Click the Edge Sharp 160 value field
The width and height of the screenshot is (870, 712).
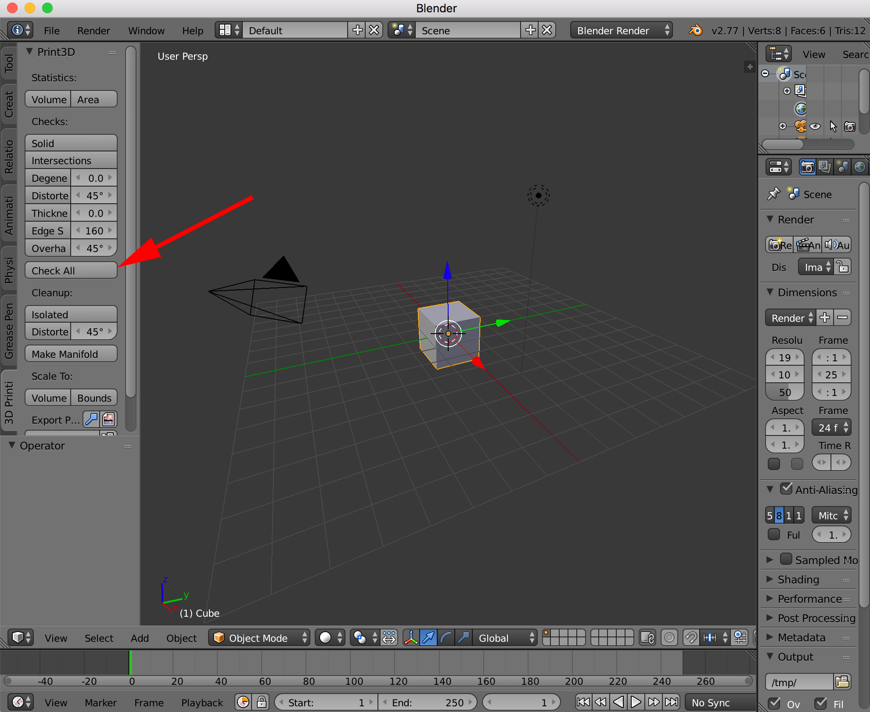[x=94, y=231]
